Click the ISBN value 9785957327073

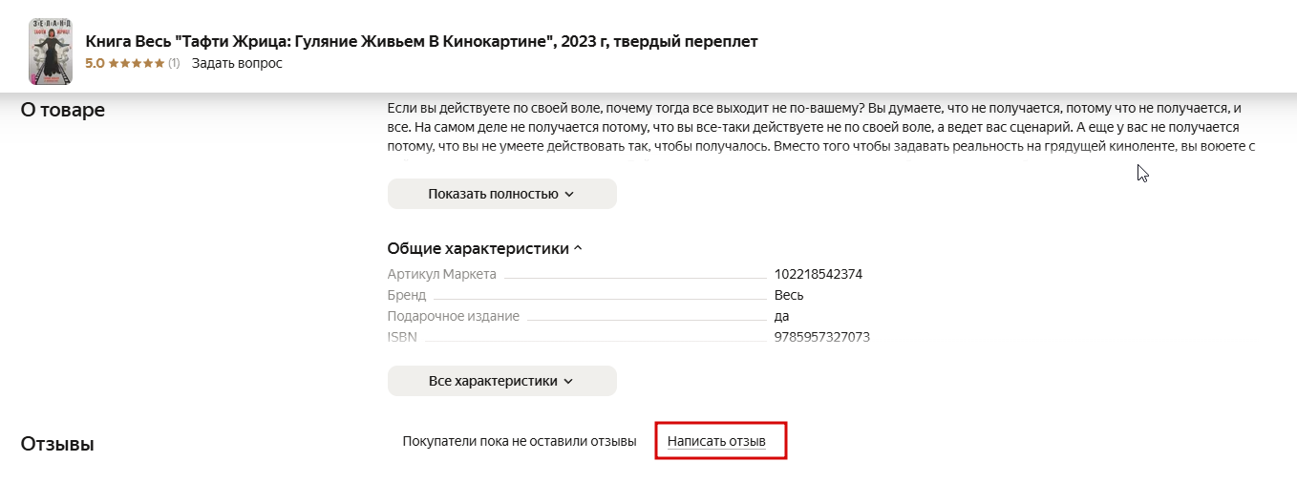point(822,337)
